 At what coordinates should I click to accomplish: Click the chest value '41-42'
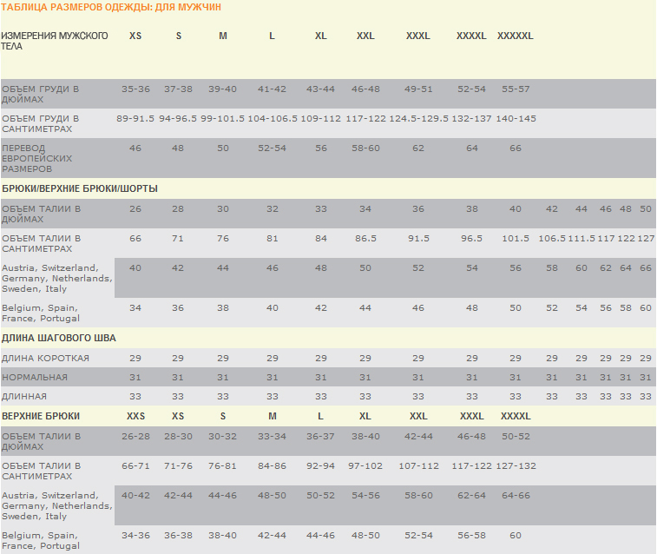point(272,89)
